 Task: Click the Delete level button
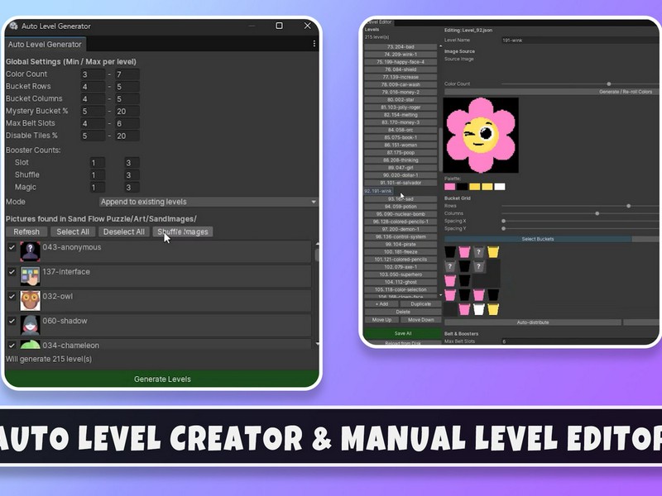tap(403, 312)
